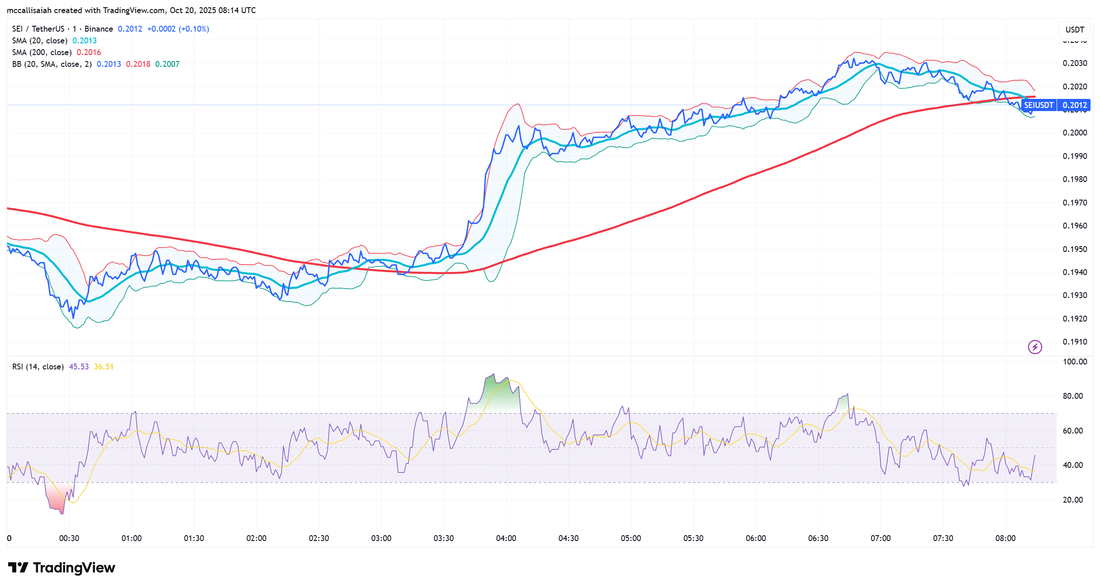Click the purple lightning bolt icon
The image size is (1100, 588).
click(x=1035, y=347)
